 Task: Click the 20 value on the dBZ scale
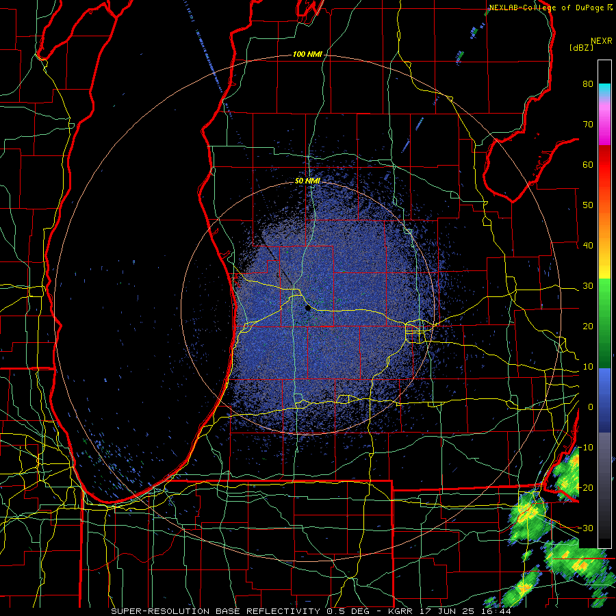[x=588, y=326]
